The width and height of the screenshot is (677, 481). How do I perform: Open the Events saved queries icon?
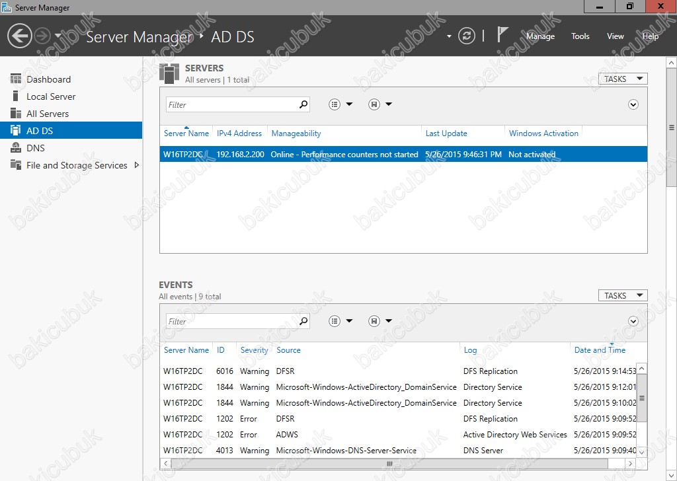(x=374, y=321)
